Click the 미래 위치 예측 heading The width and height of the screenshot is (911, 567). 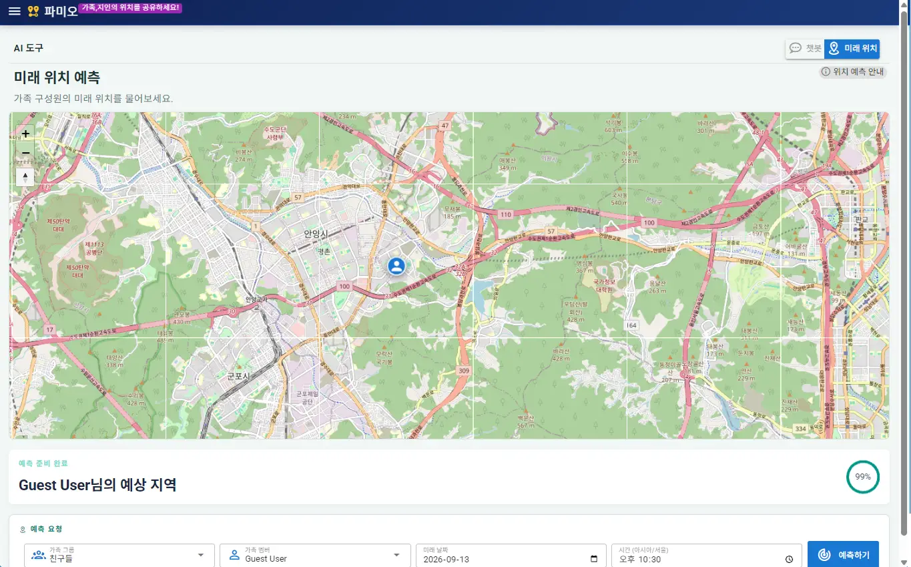coord(57,77)
